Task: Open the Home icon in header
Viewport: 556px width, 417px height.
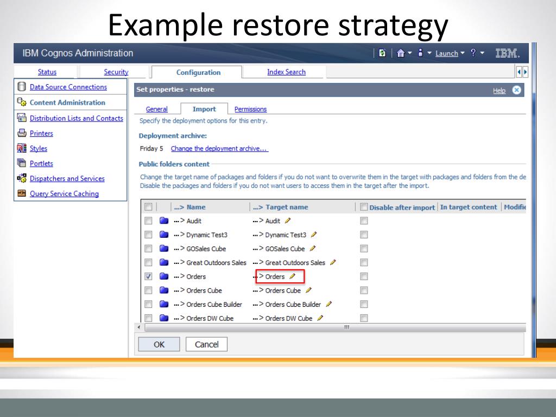Action: pyautogui.click(x=401, y=53)
